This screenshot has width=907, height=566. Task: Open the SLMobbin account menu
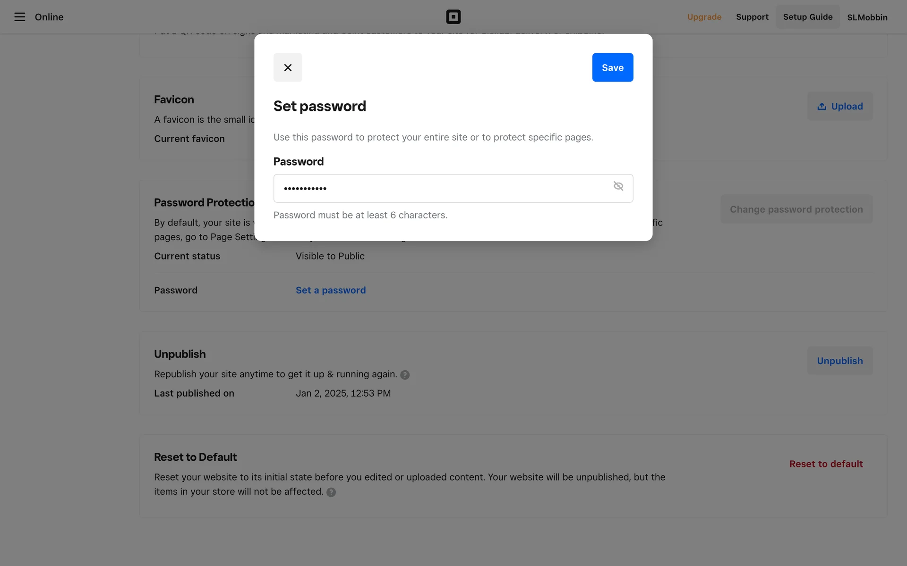[x=867, y=17]
